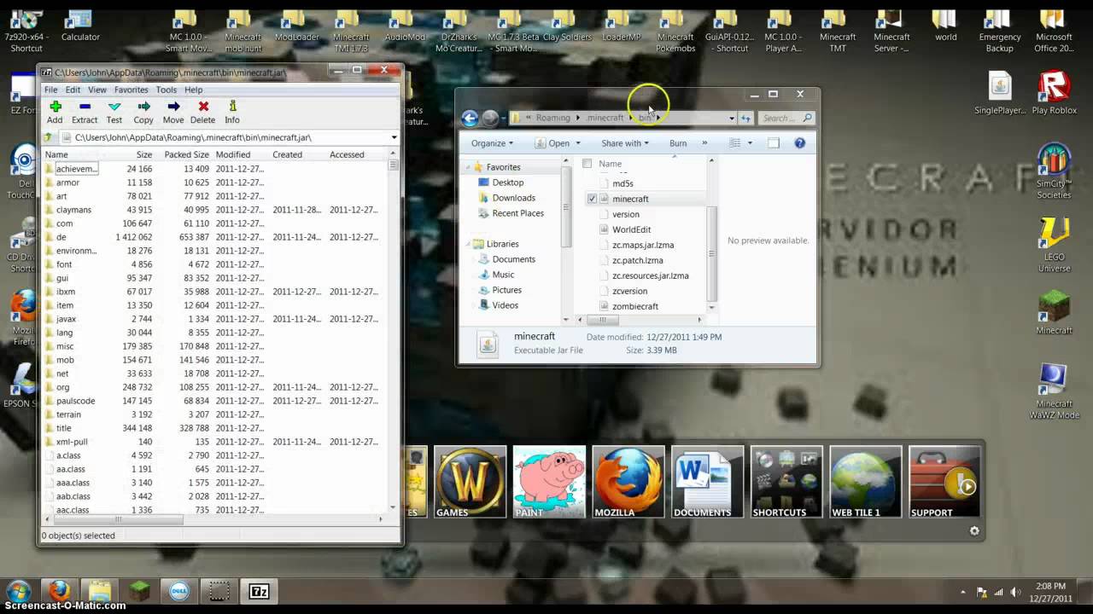
Task: Sort by the Packed Size column header
Action: click(186, 154)
